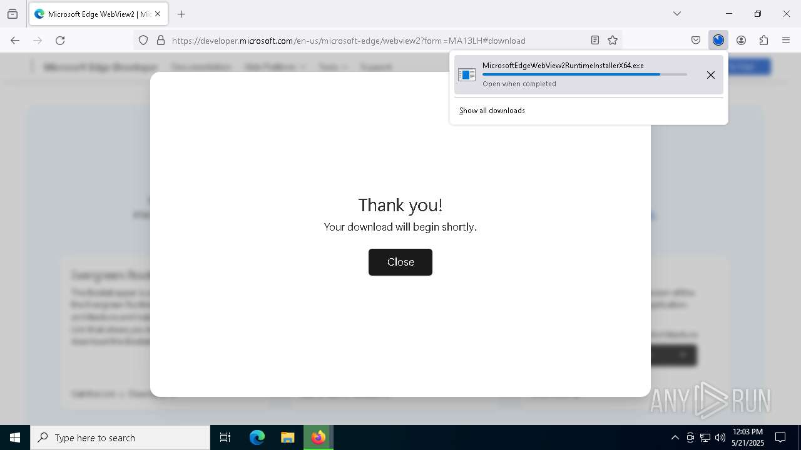Open Task View on taskbar
Screen dimensions: 801x450
[225, 437]
